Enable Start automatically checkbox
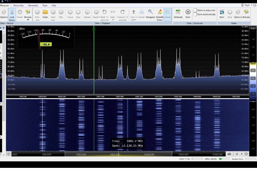257x172 pixels. coord(195,15)
